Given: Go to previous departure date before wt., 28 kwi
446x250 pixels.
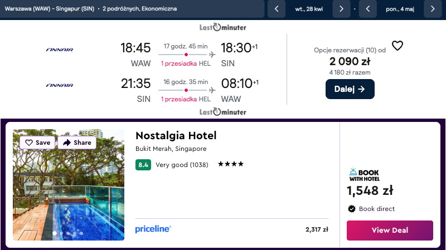Looking at the screenshot, I should coord(277,9).
